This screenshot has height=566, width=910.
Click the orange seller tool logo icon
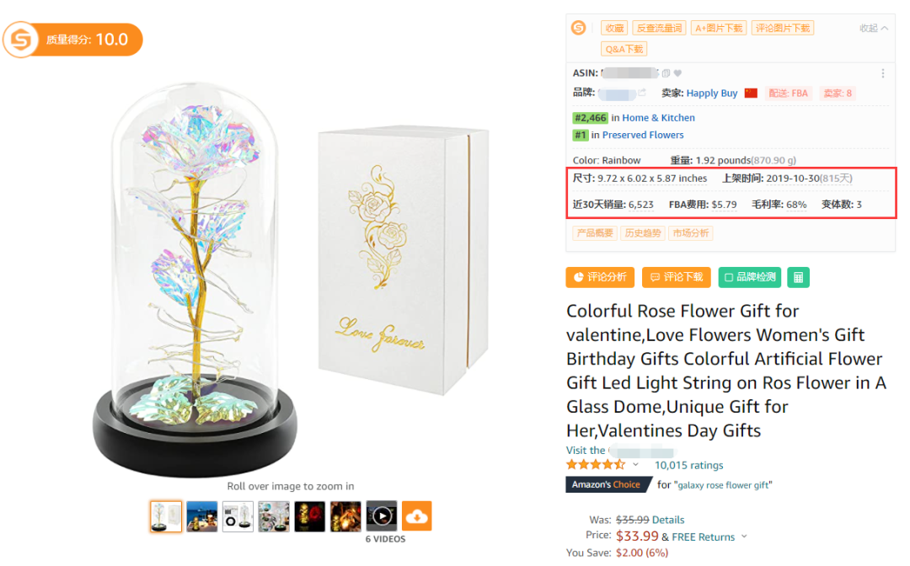click(578, 28)
